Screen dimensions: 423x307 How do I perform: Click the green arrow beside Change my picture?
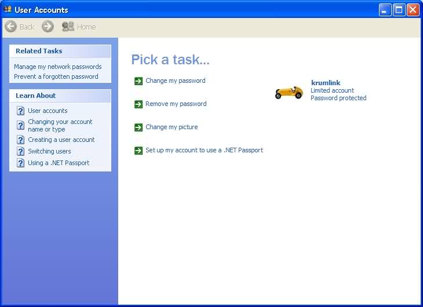pyautogui.click(x=138, y=127)
